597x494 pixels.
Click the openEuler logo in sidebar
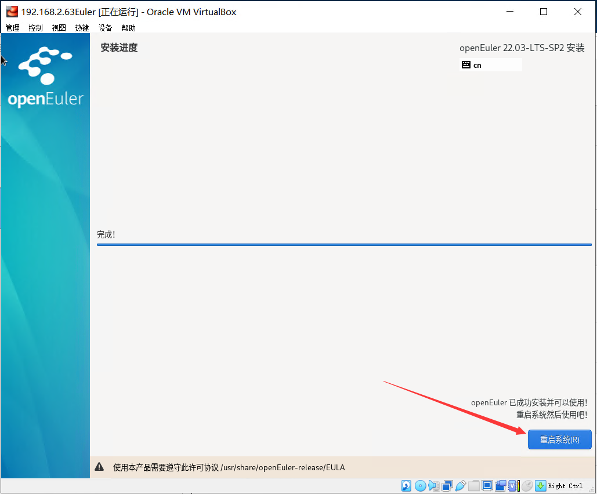(46, 77)
